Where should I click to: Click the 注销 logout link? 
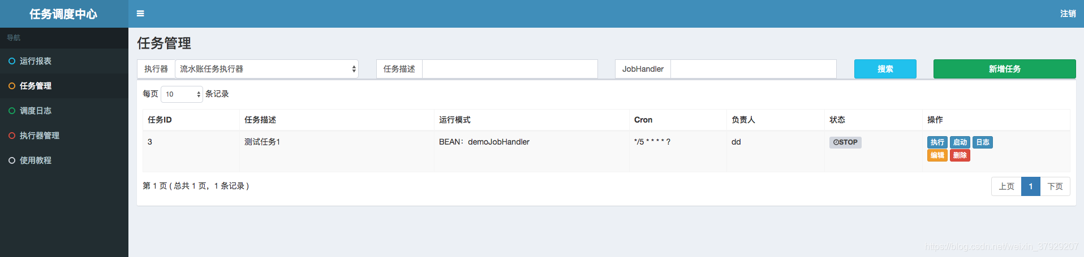tap(1068, 14)
